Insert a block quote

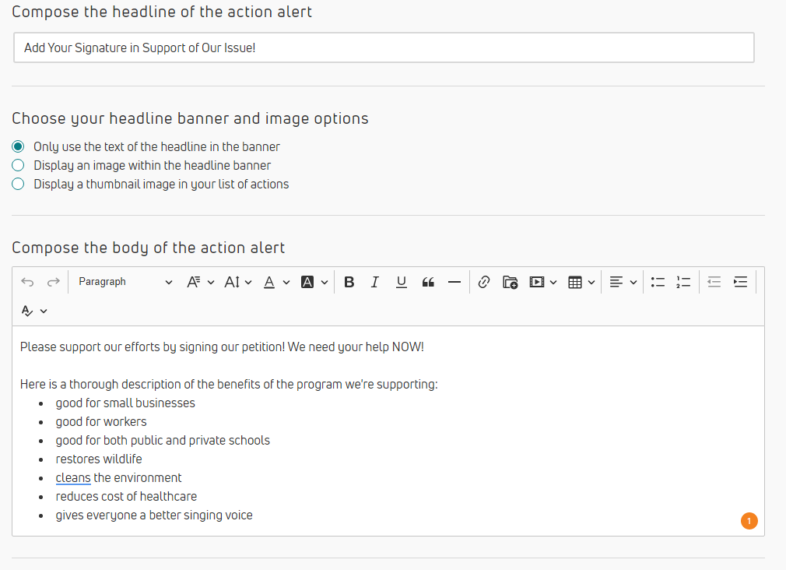tap(428, 282)
